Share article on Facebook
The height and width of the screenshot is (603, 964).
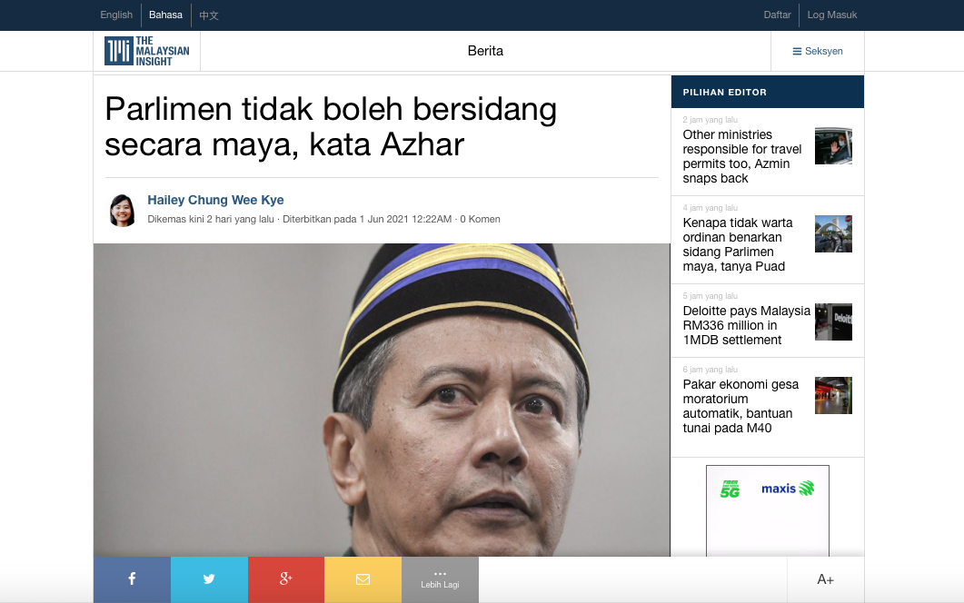coord(132,579)
